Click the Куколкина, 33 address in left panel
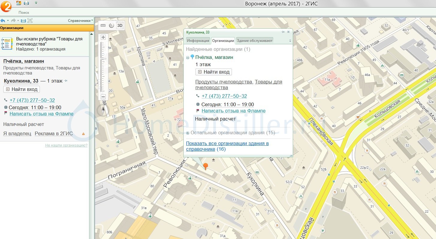This screenshot has width=436, height=239. (21, 81)
